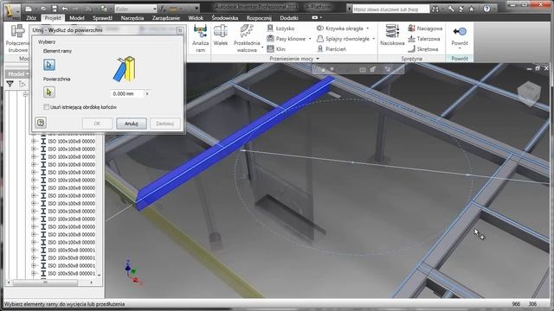Screen dimensions: 554x311
Task: Switch to the Widok tab
Action: tap(196, 17)
